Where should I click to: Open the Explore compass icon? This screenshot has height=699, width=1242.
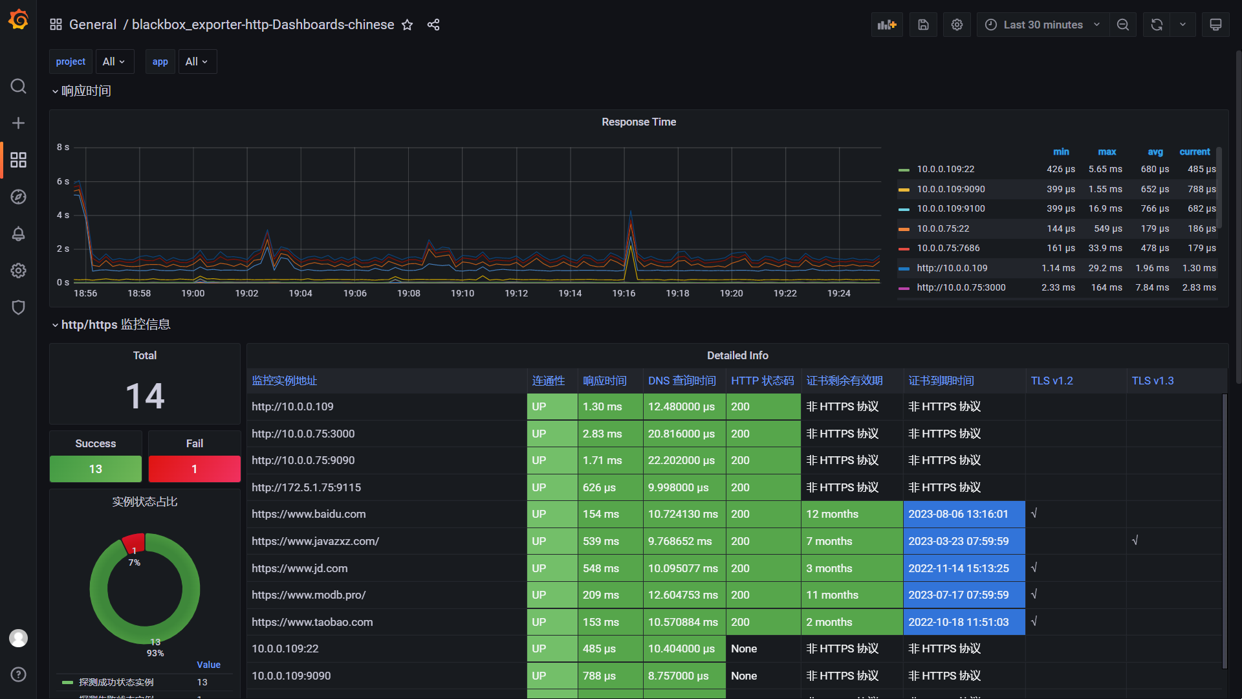[18, 197]
